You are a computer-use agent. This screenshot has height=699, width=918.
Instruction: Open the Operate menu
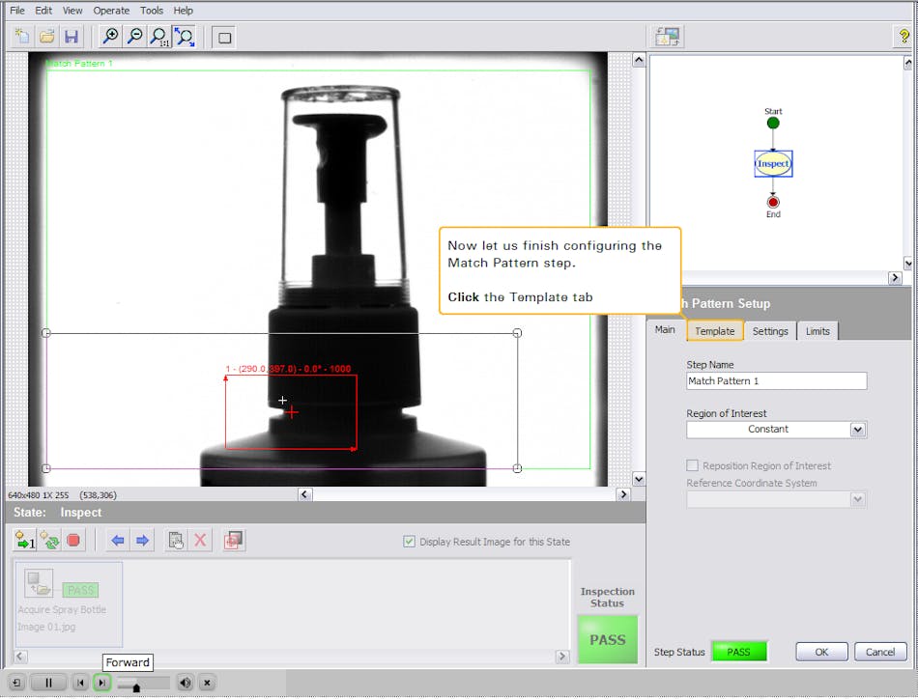tap(110, 10)
